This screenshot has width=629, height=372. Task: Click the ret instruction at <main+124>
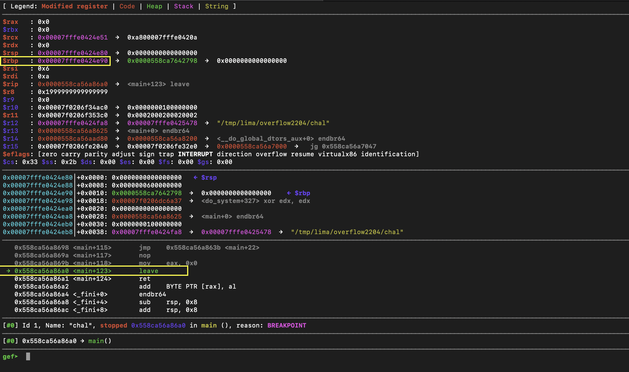83,279
